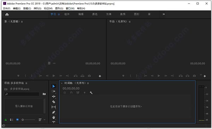The width and height of the screenshot is (212, 129).
Task: Click the project panel search field
Action: (22, 94)
